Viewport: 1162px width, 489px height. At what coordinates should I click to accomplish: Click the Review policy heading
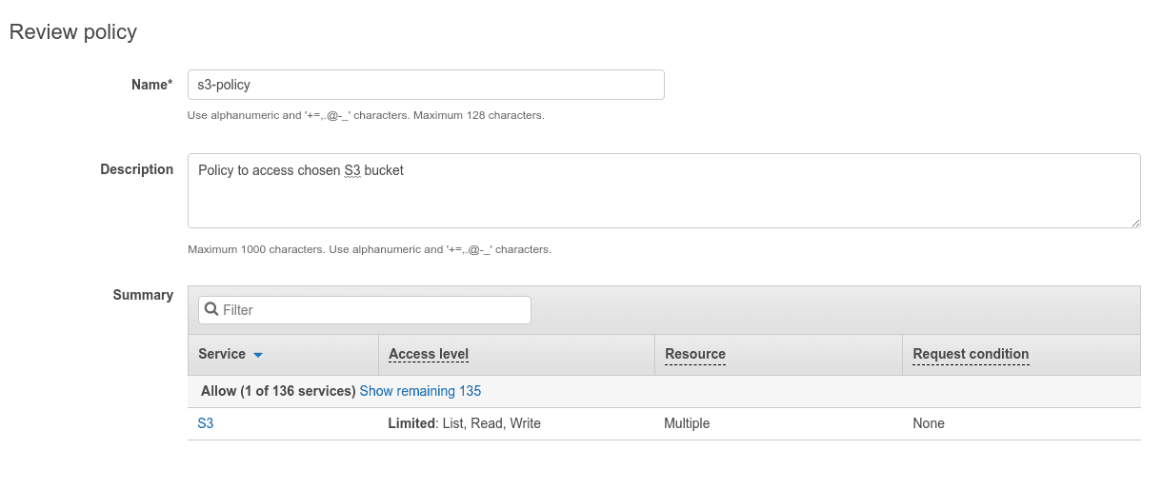(x=73, y=31)
